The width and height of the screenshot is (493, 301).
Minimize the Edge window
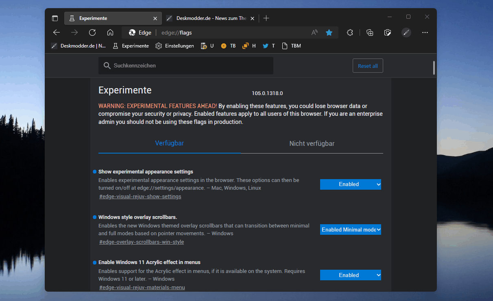point(390,17)
